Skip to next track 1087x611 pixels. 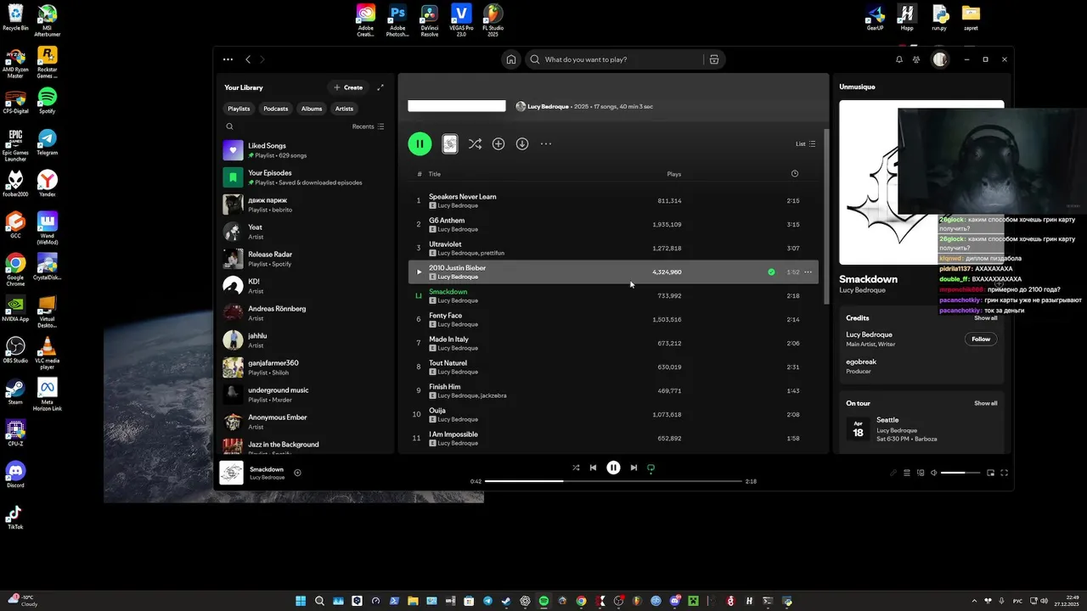coord(634,468)
